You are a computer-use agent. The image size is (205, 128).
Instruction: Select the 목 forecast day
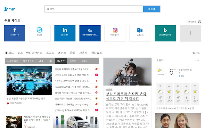tap(178, 94)
